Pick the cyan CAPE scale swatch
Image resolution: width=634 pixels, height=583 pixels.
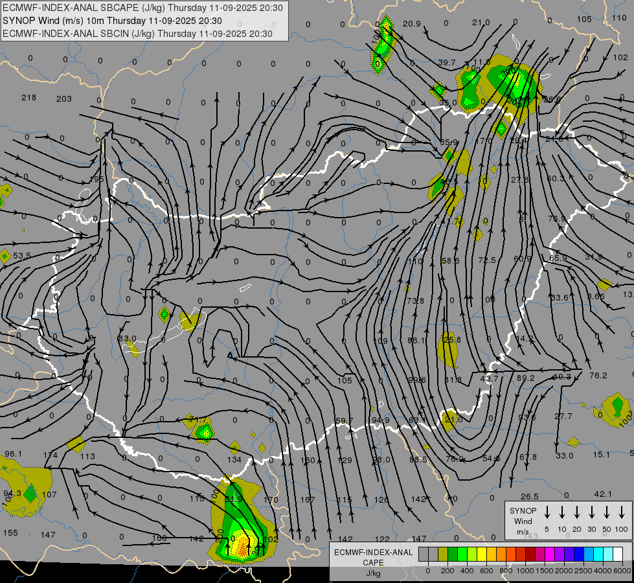[599, 554]
